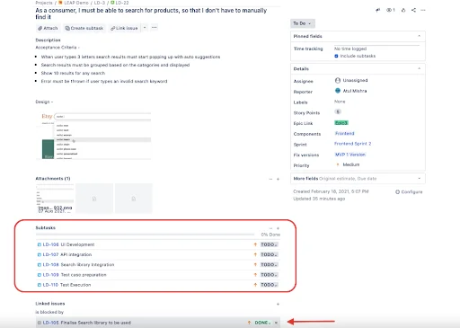Screen dimensions: 460x328
Task: Click the Link issue button
Action: point(124,28)
